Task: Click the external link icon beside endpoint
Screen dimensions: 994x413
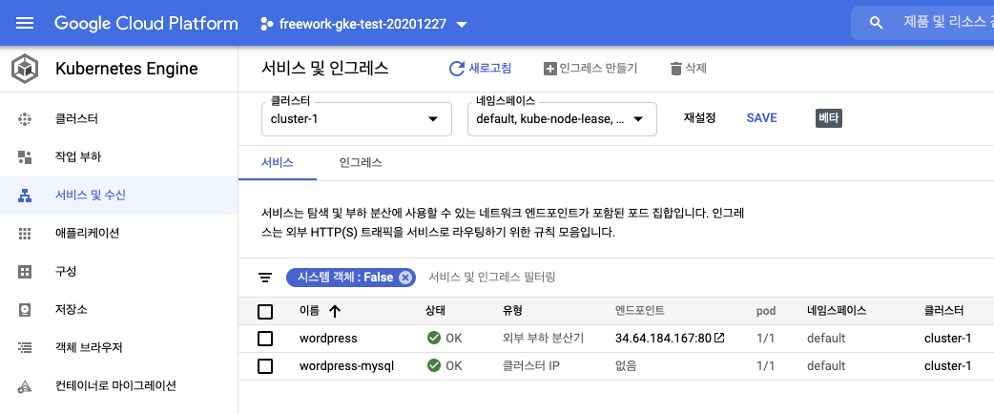Action: (719, 339)
